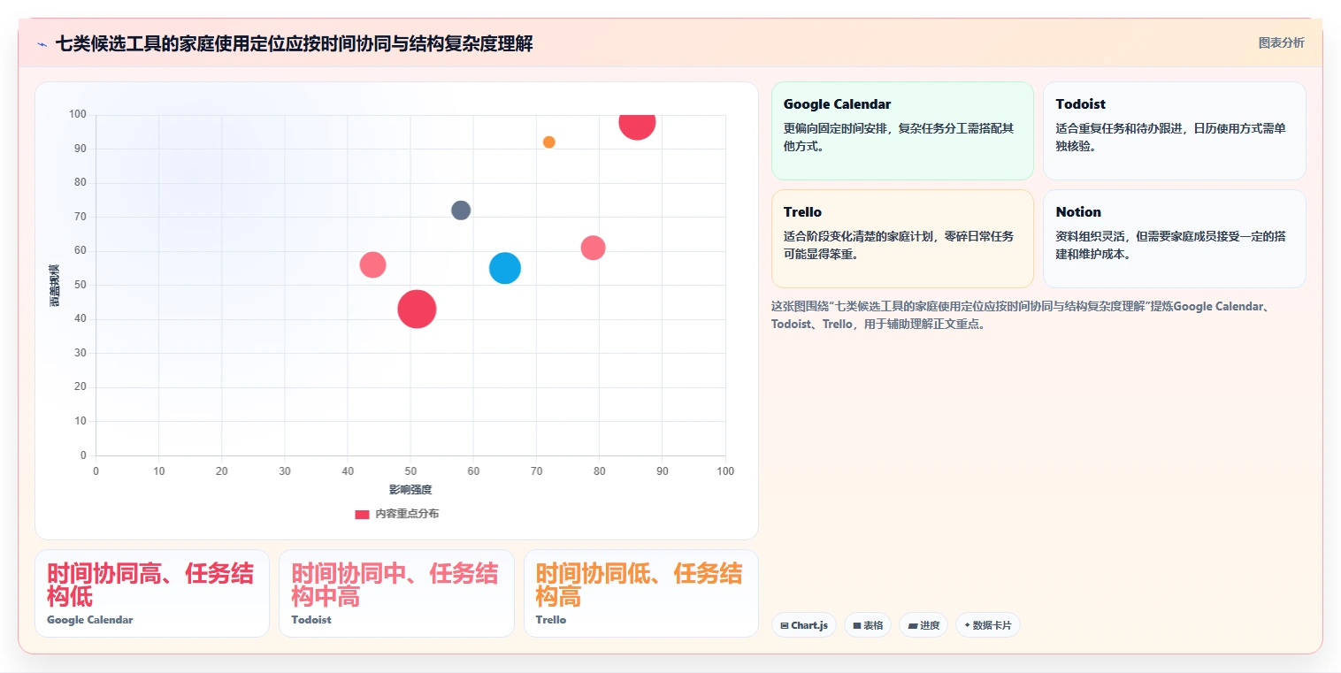1341x673 pixels.
Task: Open the Notion description card
Action: (1175, 239)
